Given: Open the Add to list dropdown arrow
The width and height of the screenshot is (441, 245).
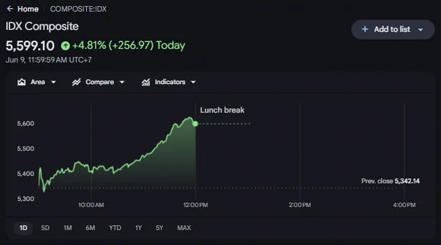Looking at the screenshot, I should tap(421, 30).
